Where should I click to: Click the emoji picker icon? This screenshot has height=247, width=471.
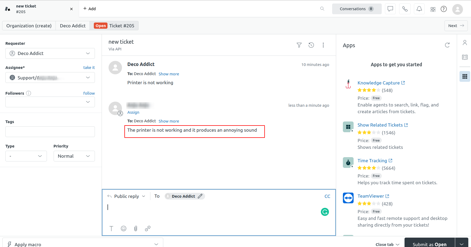tap(124, 228)
